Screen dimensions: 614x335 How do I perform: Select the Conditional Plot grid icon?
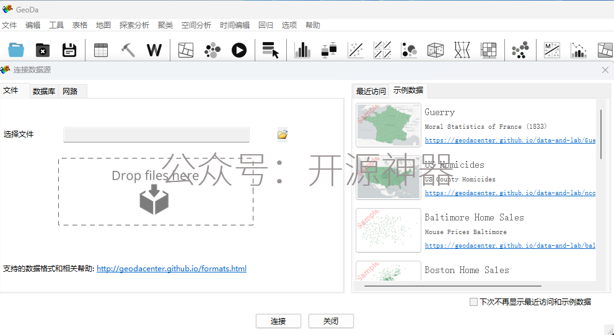pos(489,50)
